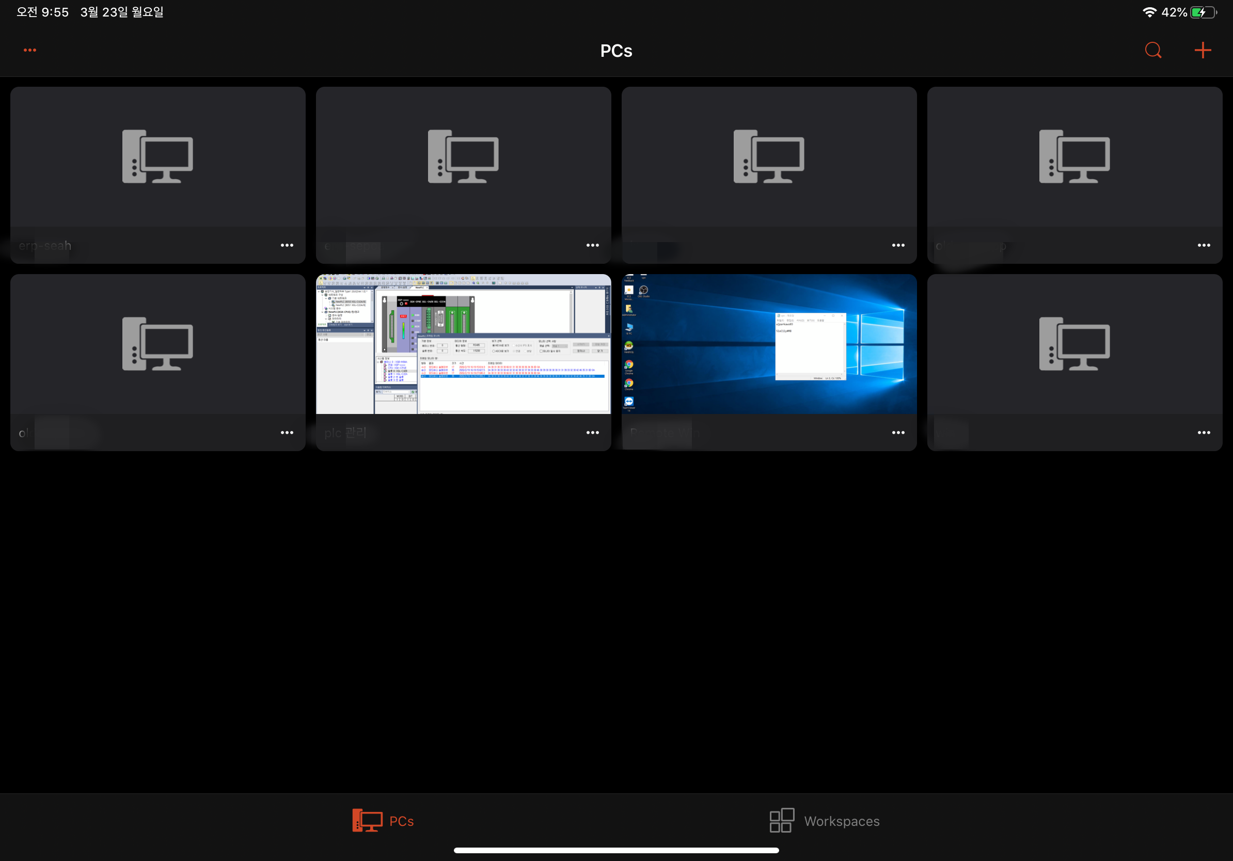Open options for Windows desktop thumbnail PC
The width and height of the screenshot is (1233, 861).
pos(898,433)
